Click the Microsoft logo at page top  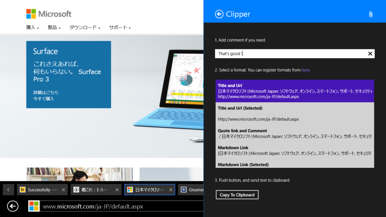click(x=49, y=14)
